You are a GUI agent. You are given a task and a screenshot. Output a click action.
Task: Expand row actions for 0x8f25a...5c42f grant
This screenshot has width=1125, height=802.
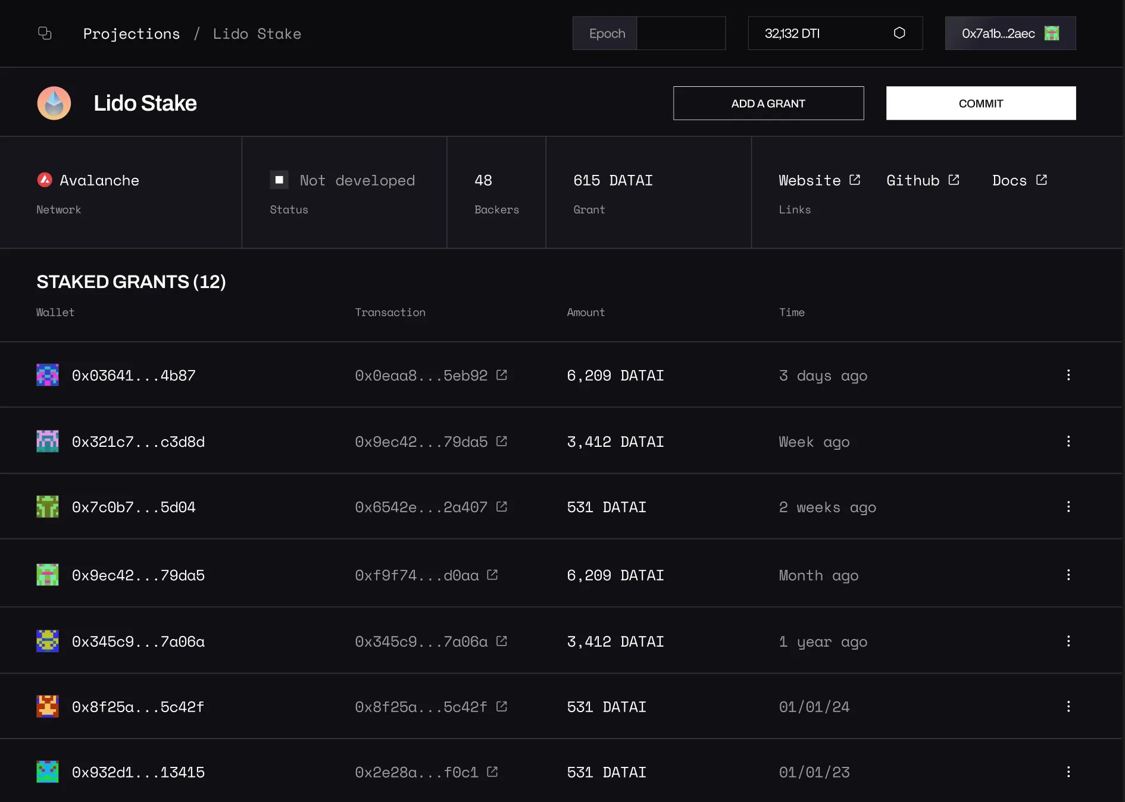coord(1068,706)
